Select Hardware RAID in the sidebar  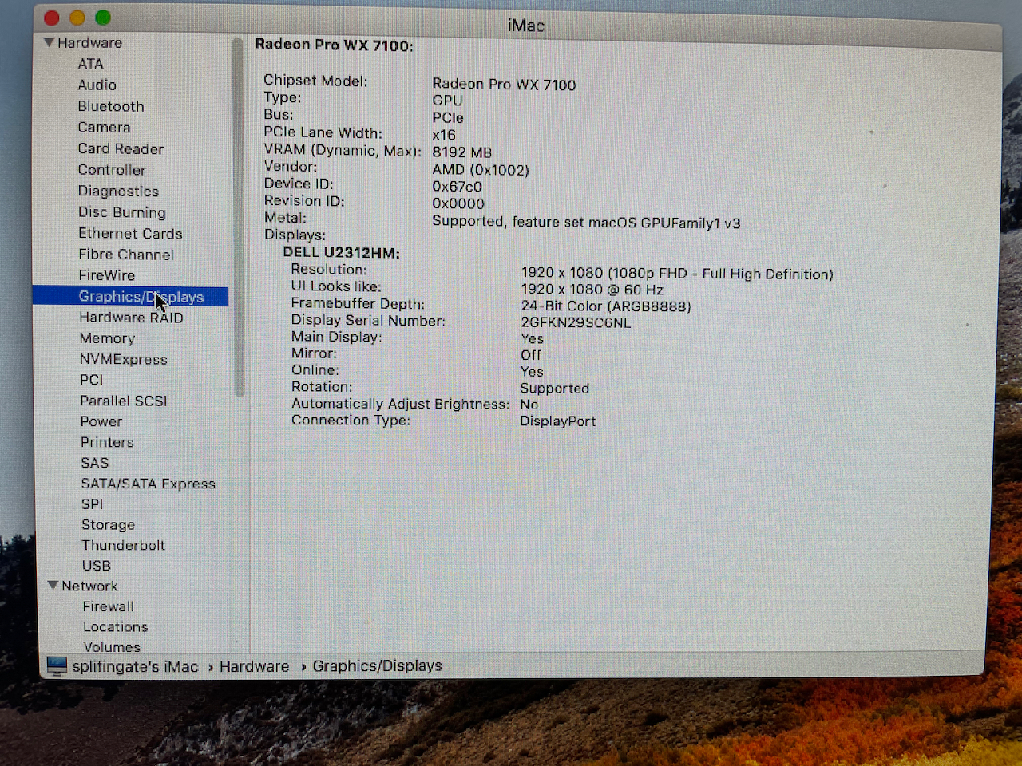coord(131,318)
